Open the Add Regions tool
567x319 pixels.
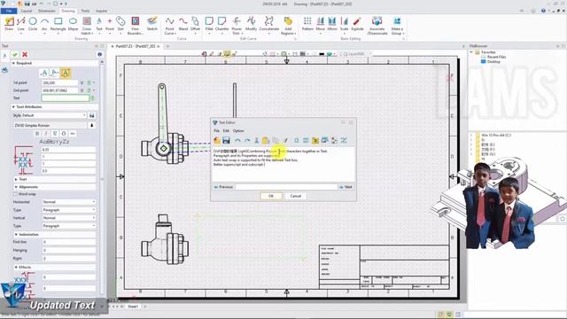point(288,26)
